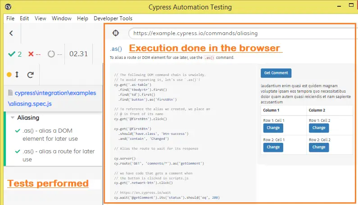
Task: Open the Window menu
Action: [62, 18]
